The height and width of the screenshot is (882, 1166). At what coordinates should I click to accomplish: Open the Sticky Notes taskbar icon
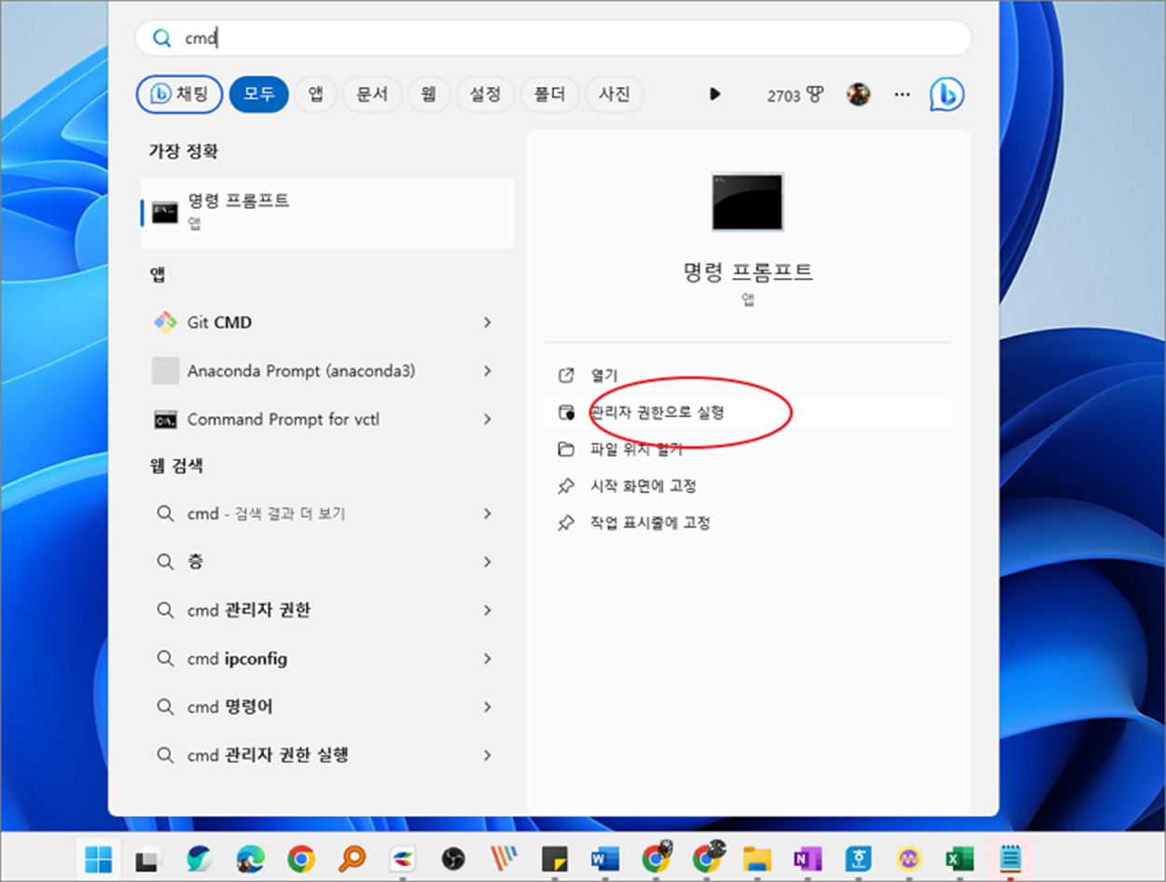point(555,859)
